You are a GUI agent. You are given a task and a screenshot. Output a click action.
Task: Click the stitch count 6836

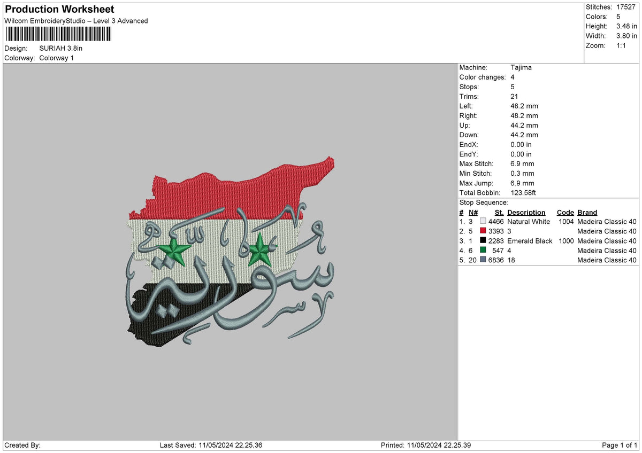click(x=496, y=260)
